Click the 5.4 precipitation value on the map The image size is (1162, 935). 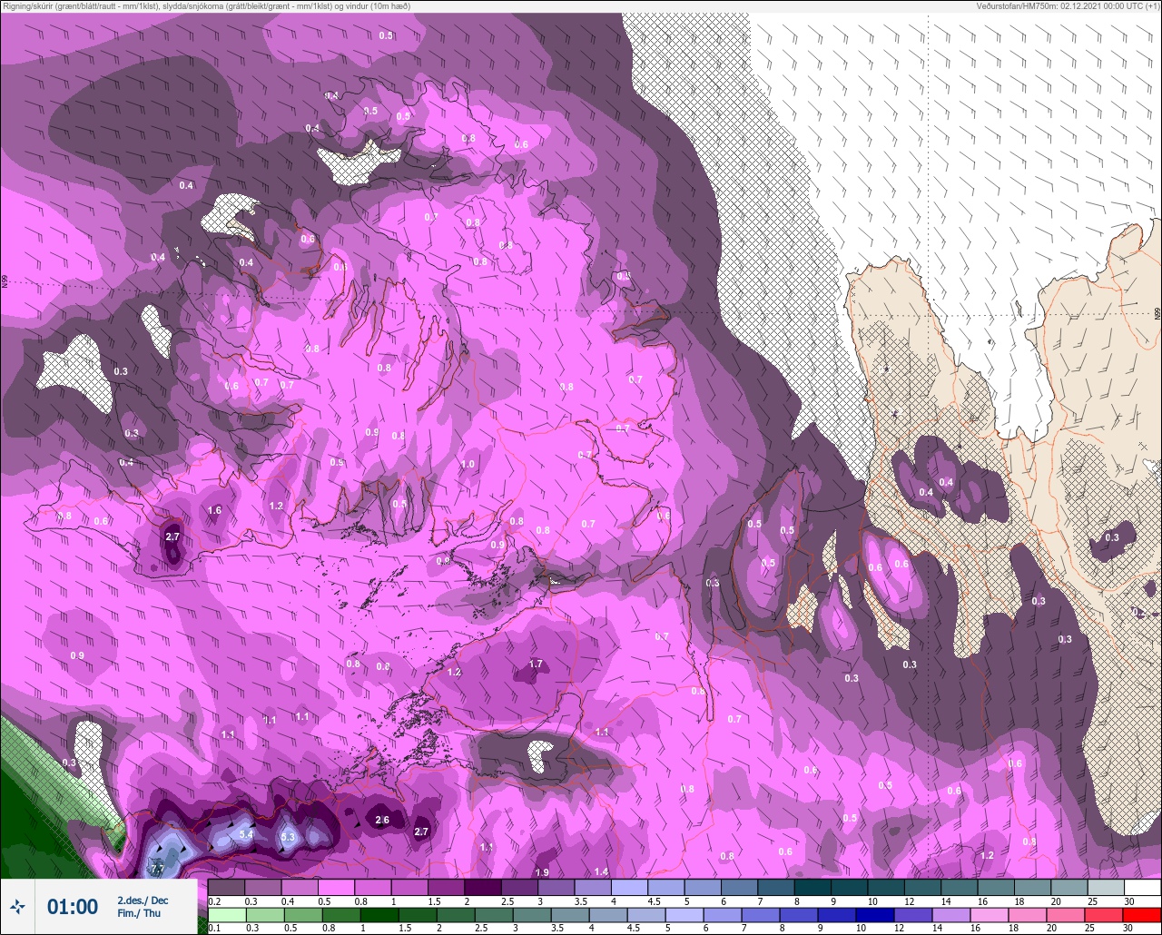245,834
